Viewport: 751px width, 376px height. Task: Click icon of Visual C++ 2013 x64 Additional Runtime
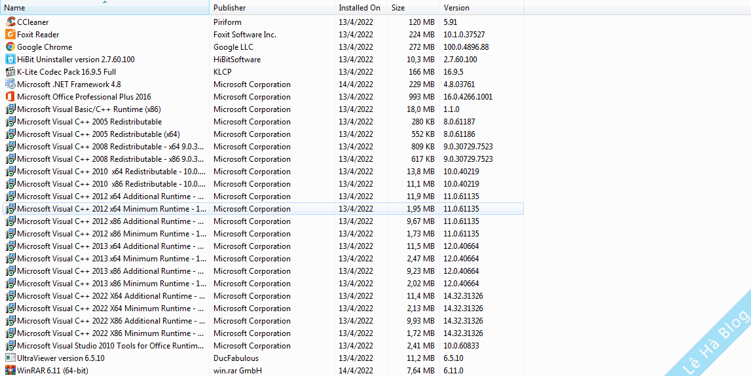(10, 246)
